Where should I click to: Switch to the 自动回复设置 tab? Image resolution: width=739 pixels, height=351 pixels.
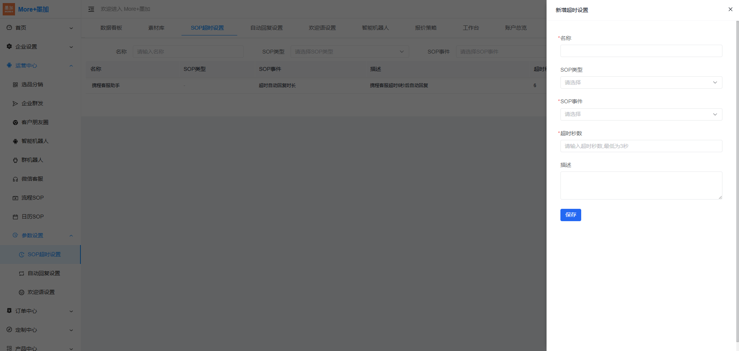(x=266, y=28)
